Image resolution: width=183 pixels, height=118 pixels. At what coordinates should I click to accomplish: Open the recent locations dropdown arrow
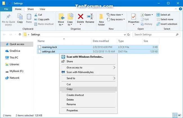point(15,34)
